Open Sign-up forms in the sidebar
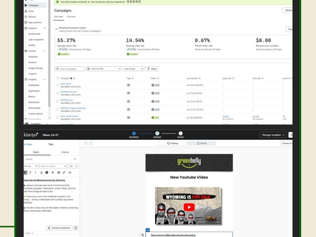This screenshot has width=316, height=237. coord(35,22)
